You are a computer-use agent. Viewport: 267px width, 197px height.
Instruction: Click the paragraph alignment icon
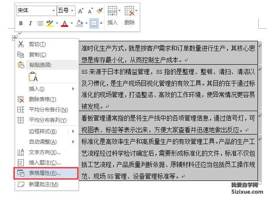pos(40,23)
